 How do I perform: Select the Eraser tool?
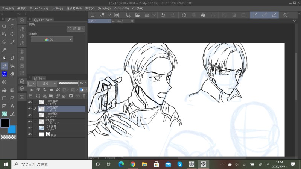pyautogui.click(x=12, y=74)
